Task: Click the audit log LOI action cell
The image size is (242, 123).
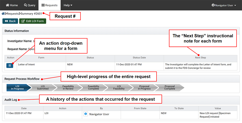Action: [63, 115]
